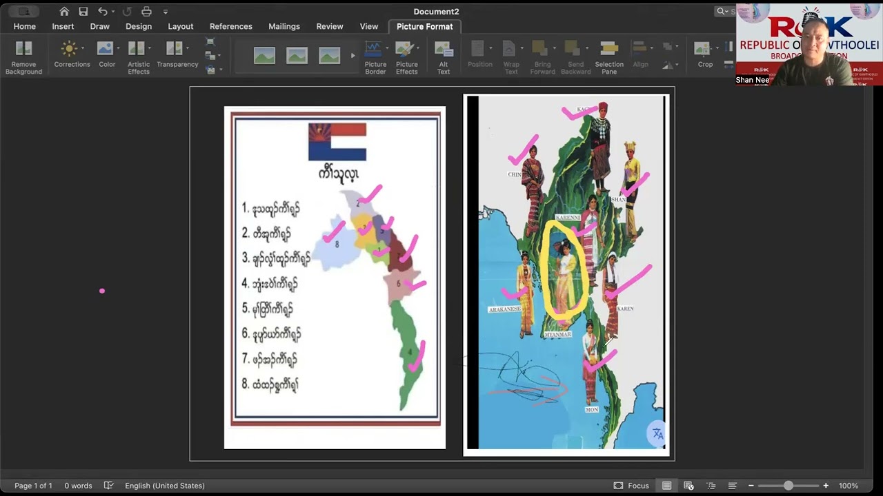
Task: Click the zoom slider handle
Action: pyautogui.click(x=788, y=486)
